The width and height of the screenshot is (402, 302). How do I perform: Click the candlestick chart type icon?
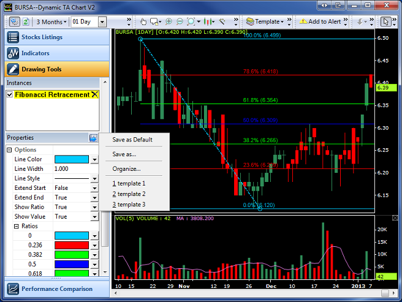click(208, 21)
